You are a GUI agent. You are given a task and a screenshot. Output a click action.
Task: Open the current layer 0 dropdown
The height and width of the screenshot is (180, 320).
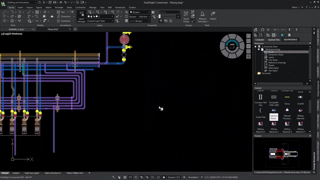[100, 16]
